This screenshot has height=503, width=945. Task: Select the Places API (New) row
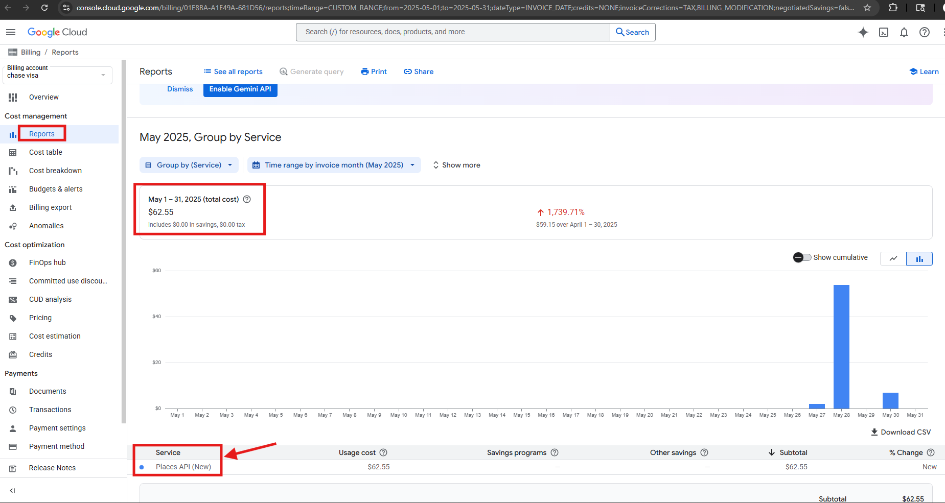pos(536,467)
